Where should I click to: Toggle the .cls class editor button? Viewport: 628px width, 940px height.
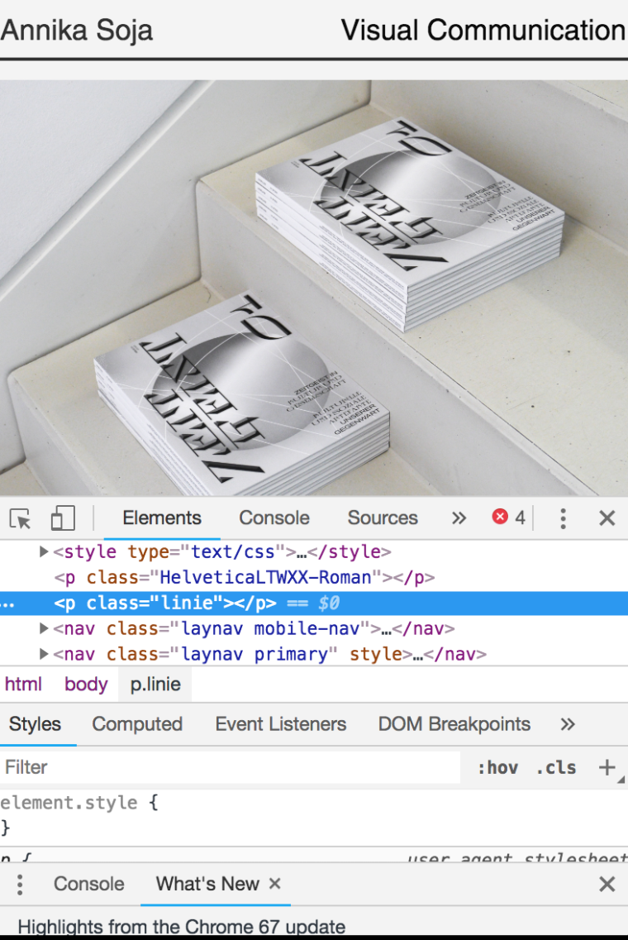tap(555, 768)
